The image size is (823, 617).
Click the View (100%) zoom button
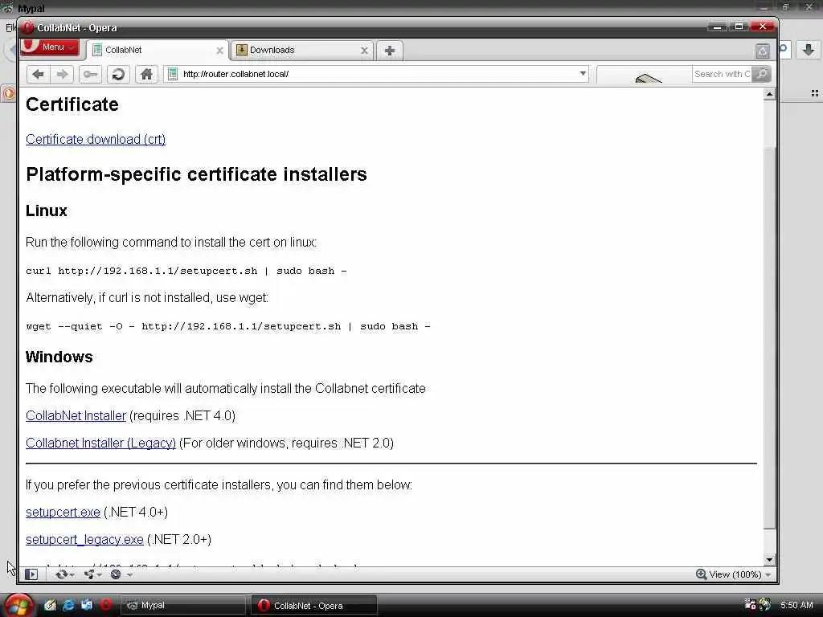coord(735,574)
